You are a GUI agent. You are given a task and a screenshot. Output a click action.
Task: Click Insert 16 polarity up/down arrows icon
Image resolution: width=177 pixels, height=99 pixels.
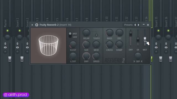pyautogui.click(x=166, y=43)
